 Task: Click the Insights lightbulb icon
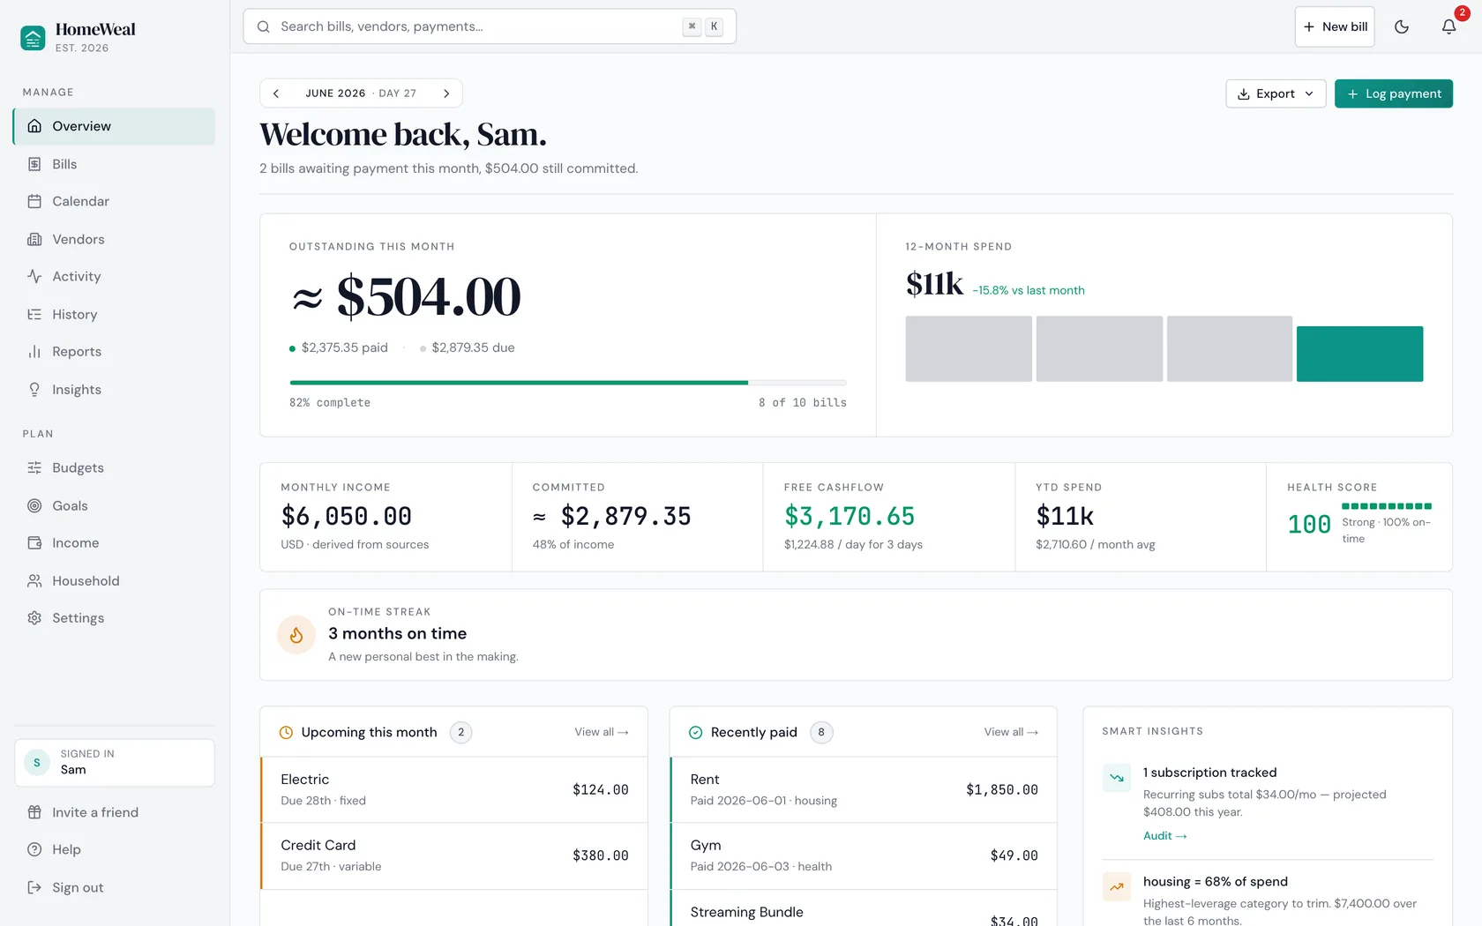pyautogui.click(x=34, y=389)
